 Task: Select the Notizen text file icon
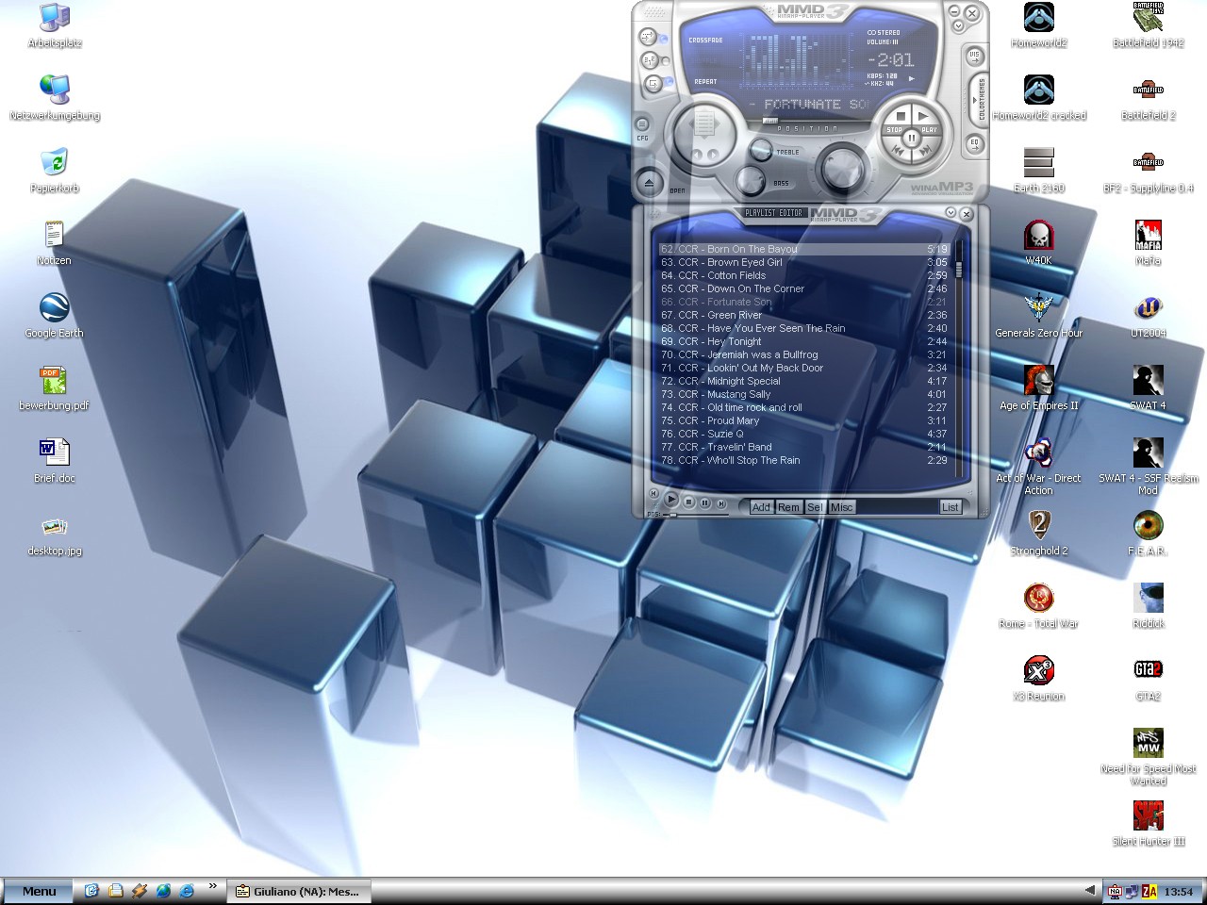(55, 243)
